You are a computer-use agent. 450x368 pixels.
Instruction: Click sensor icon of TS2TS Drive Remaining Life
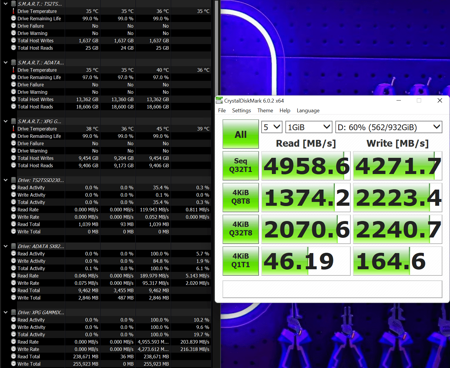click(14, 18)
